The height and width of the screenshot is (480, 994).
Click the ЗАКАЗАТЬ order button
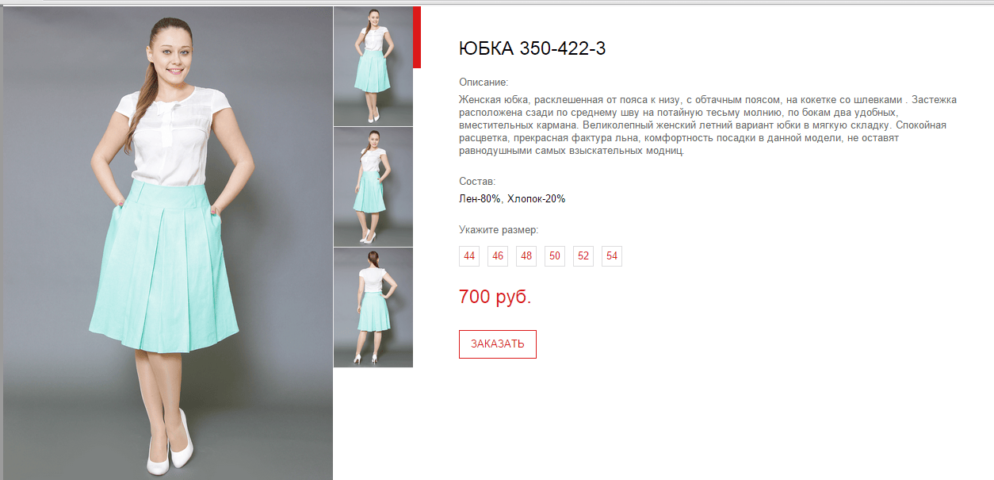coord(498,344)
